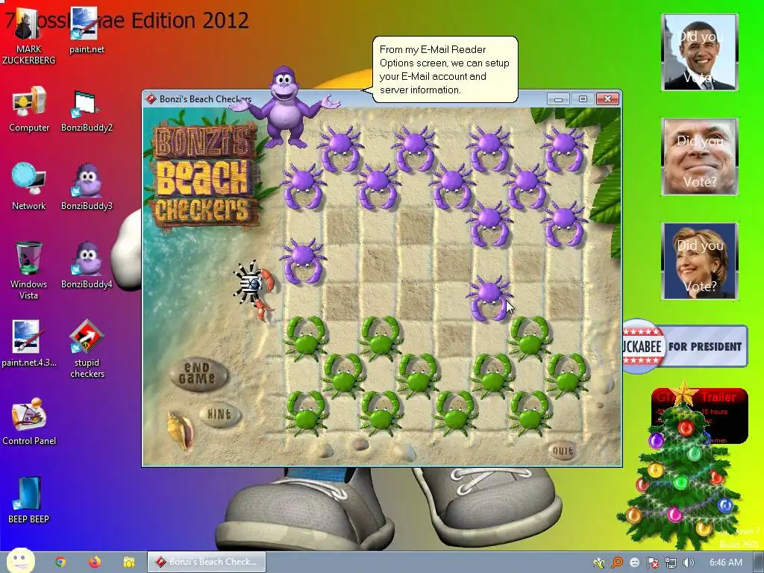
Task: Select the paint.net.4.3 installer file icon
Action: coord(29,343)
